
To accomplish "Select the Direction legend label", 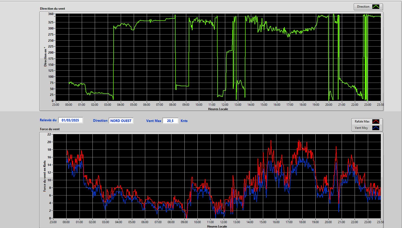I will 363,7.
